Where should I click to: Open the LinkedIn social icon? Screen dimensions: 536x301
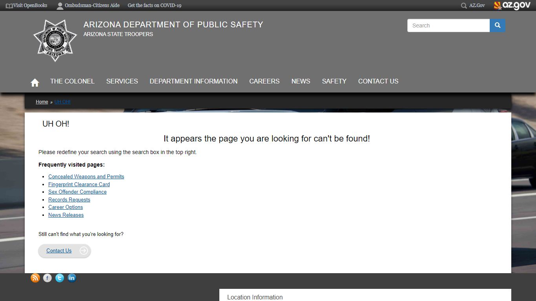pos(72,278)
